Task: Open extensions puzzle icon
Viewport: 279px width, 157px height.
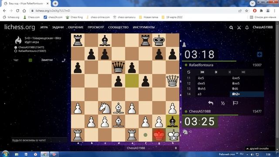Action: [x=261, y=10]
